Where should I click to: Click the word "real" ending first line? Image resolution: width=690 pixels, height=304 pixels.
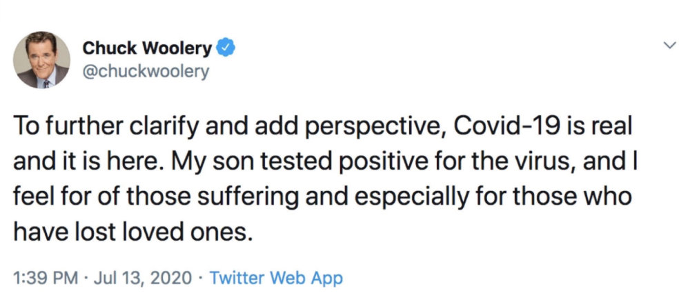coord(606,129)
